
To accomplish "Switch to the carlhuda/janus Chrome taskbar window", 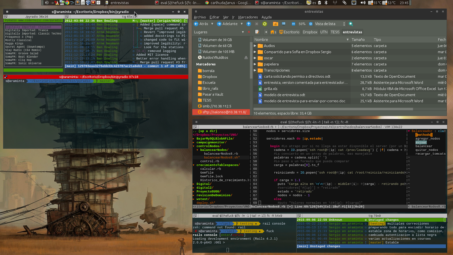I will pyautogui.click(x=228, y=3).
